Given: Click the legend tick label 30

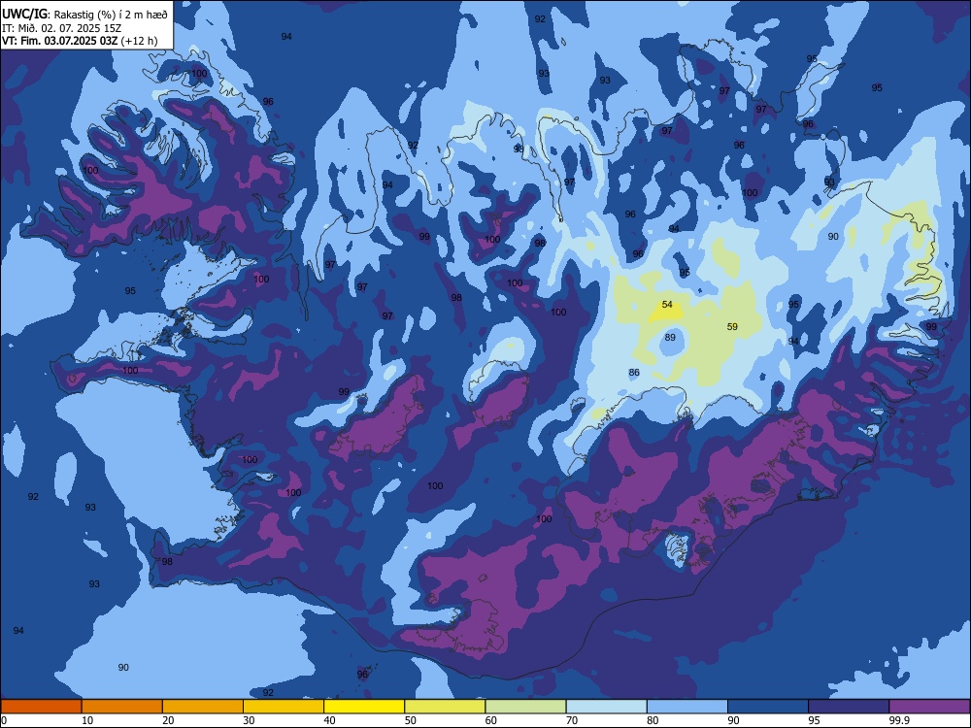Looking at the screenshot, I should pos(249,720).
